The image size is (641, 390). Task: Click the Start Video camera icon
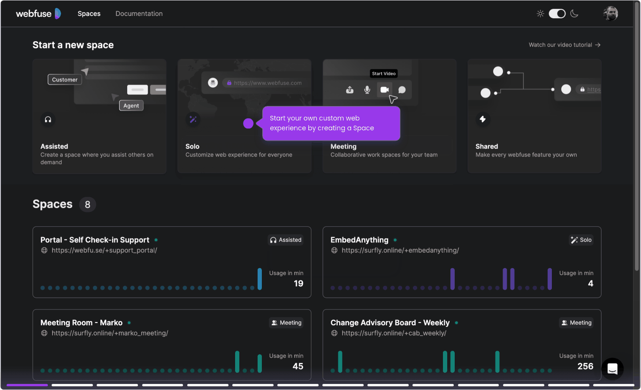[x=385, y=90]
